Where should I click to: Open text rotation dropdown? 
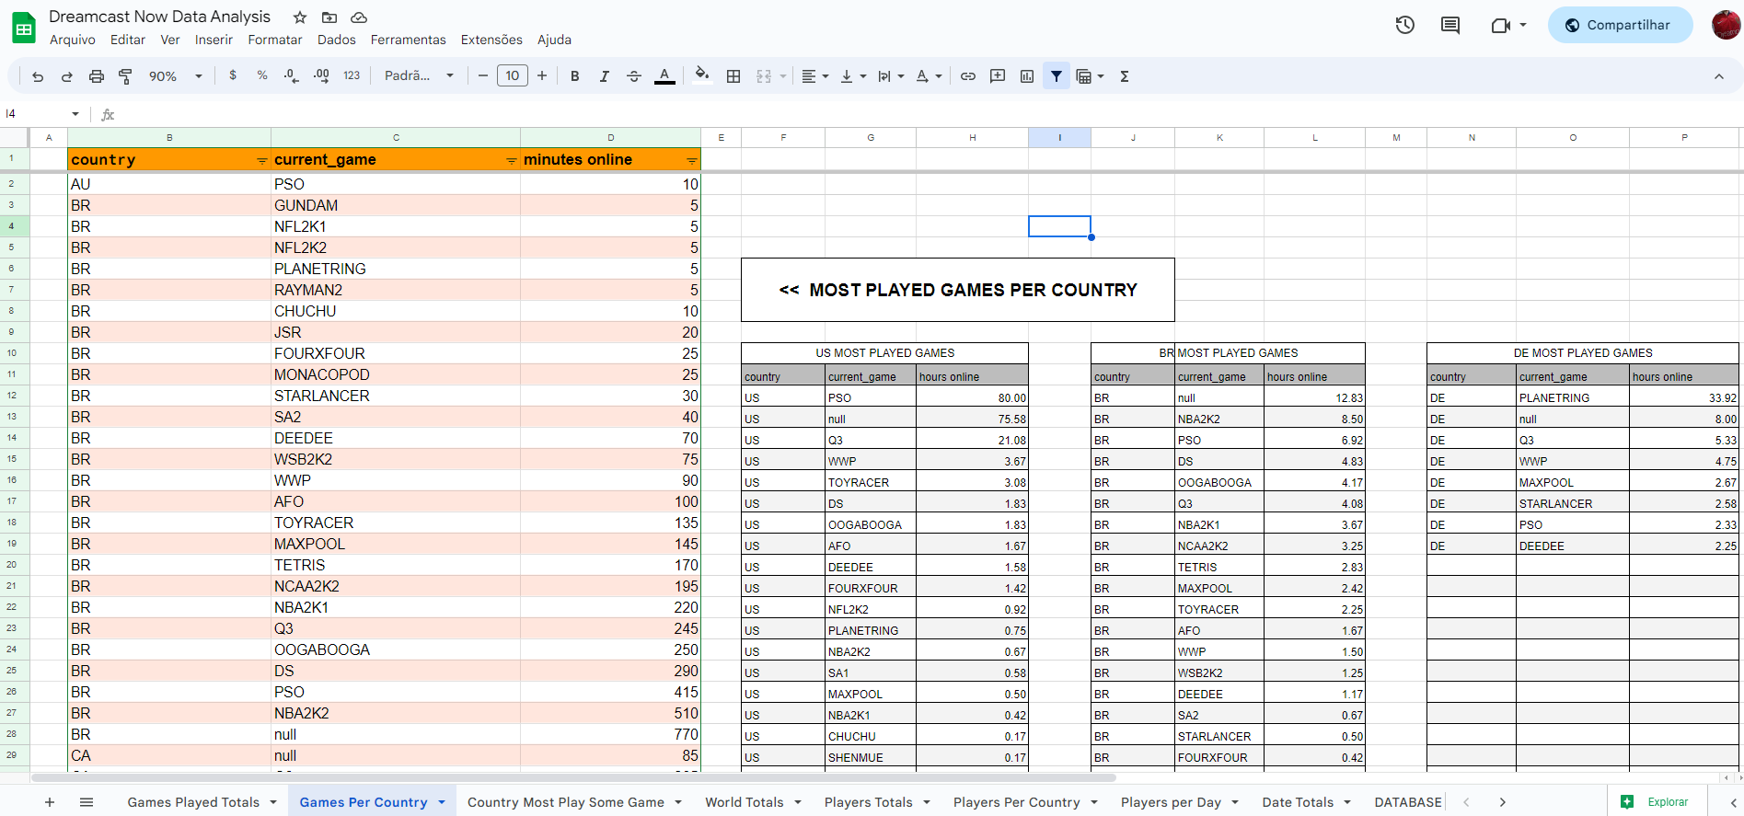pos(929,76)
